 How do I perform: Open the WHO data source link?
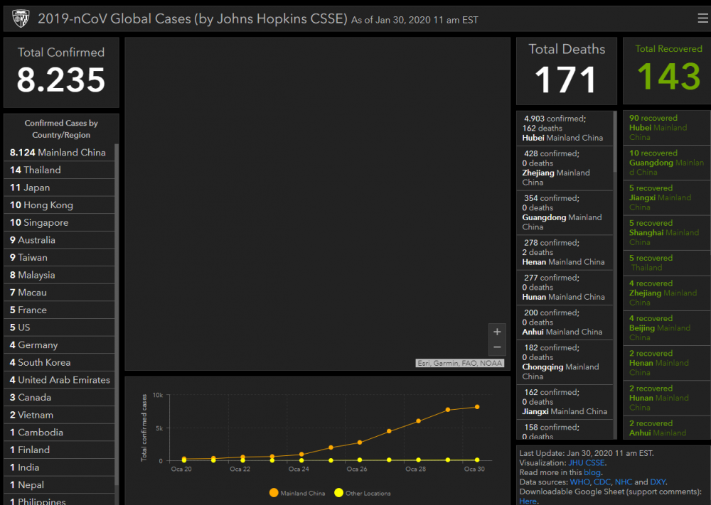[x=579, y=482]
